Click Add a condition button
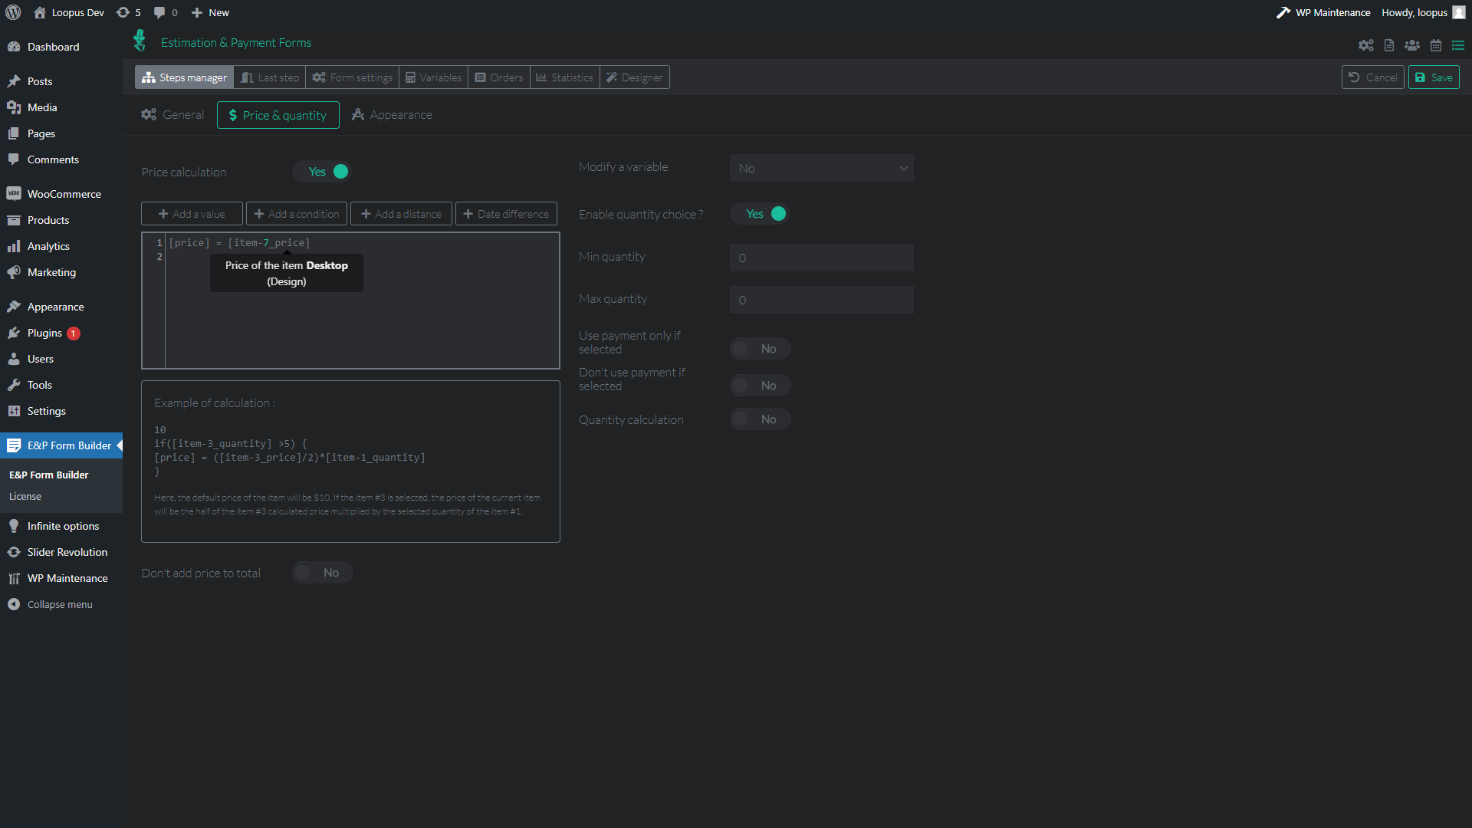 tap(296, 213)
